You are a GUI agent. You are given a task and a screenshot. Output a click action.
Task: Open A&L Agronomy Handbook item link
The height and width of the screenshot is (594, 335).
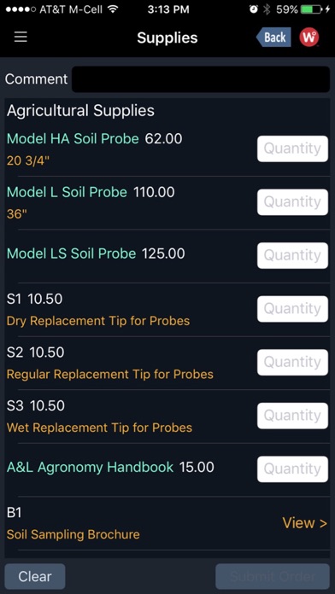click(91, 467)
